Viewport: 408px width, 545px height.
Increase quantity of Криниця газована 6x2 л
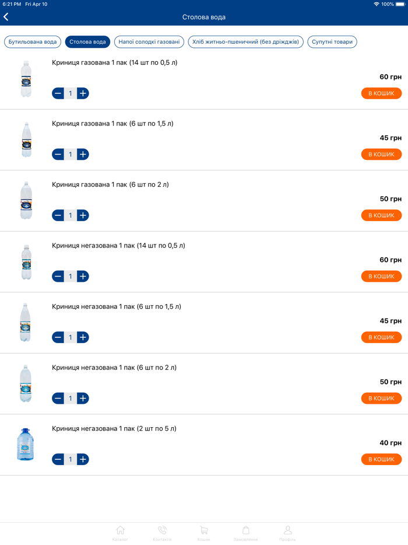83,215
